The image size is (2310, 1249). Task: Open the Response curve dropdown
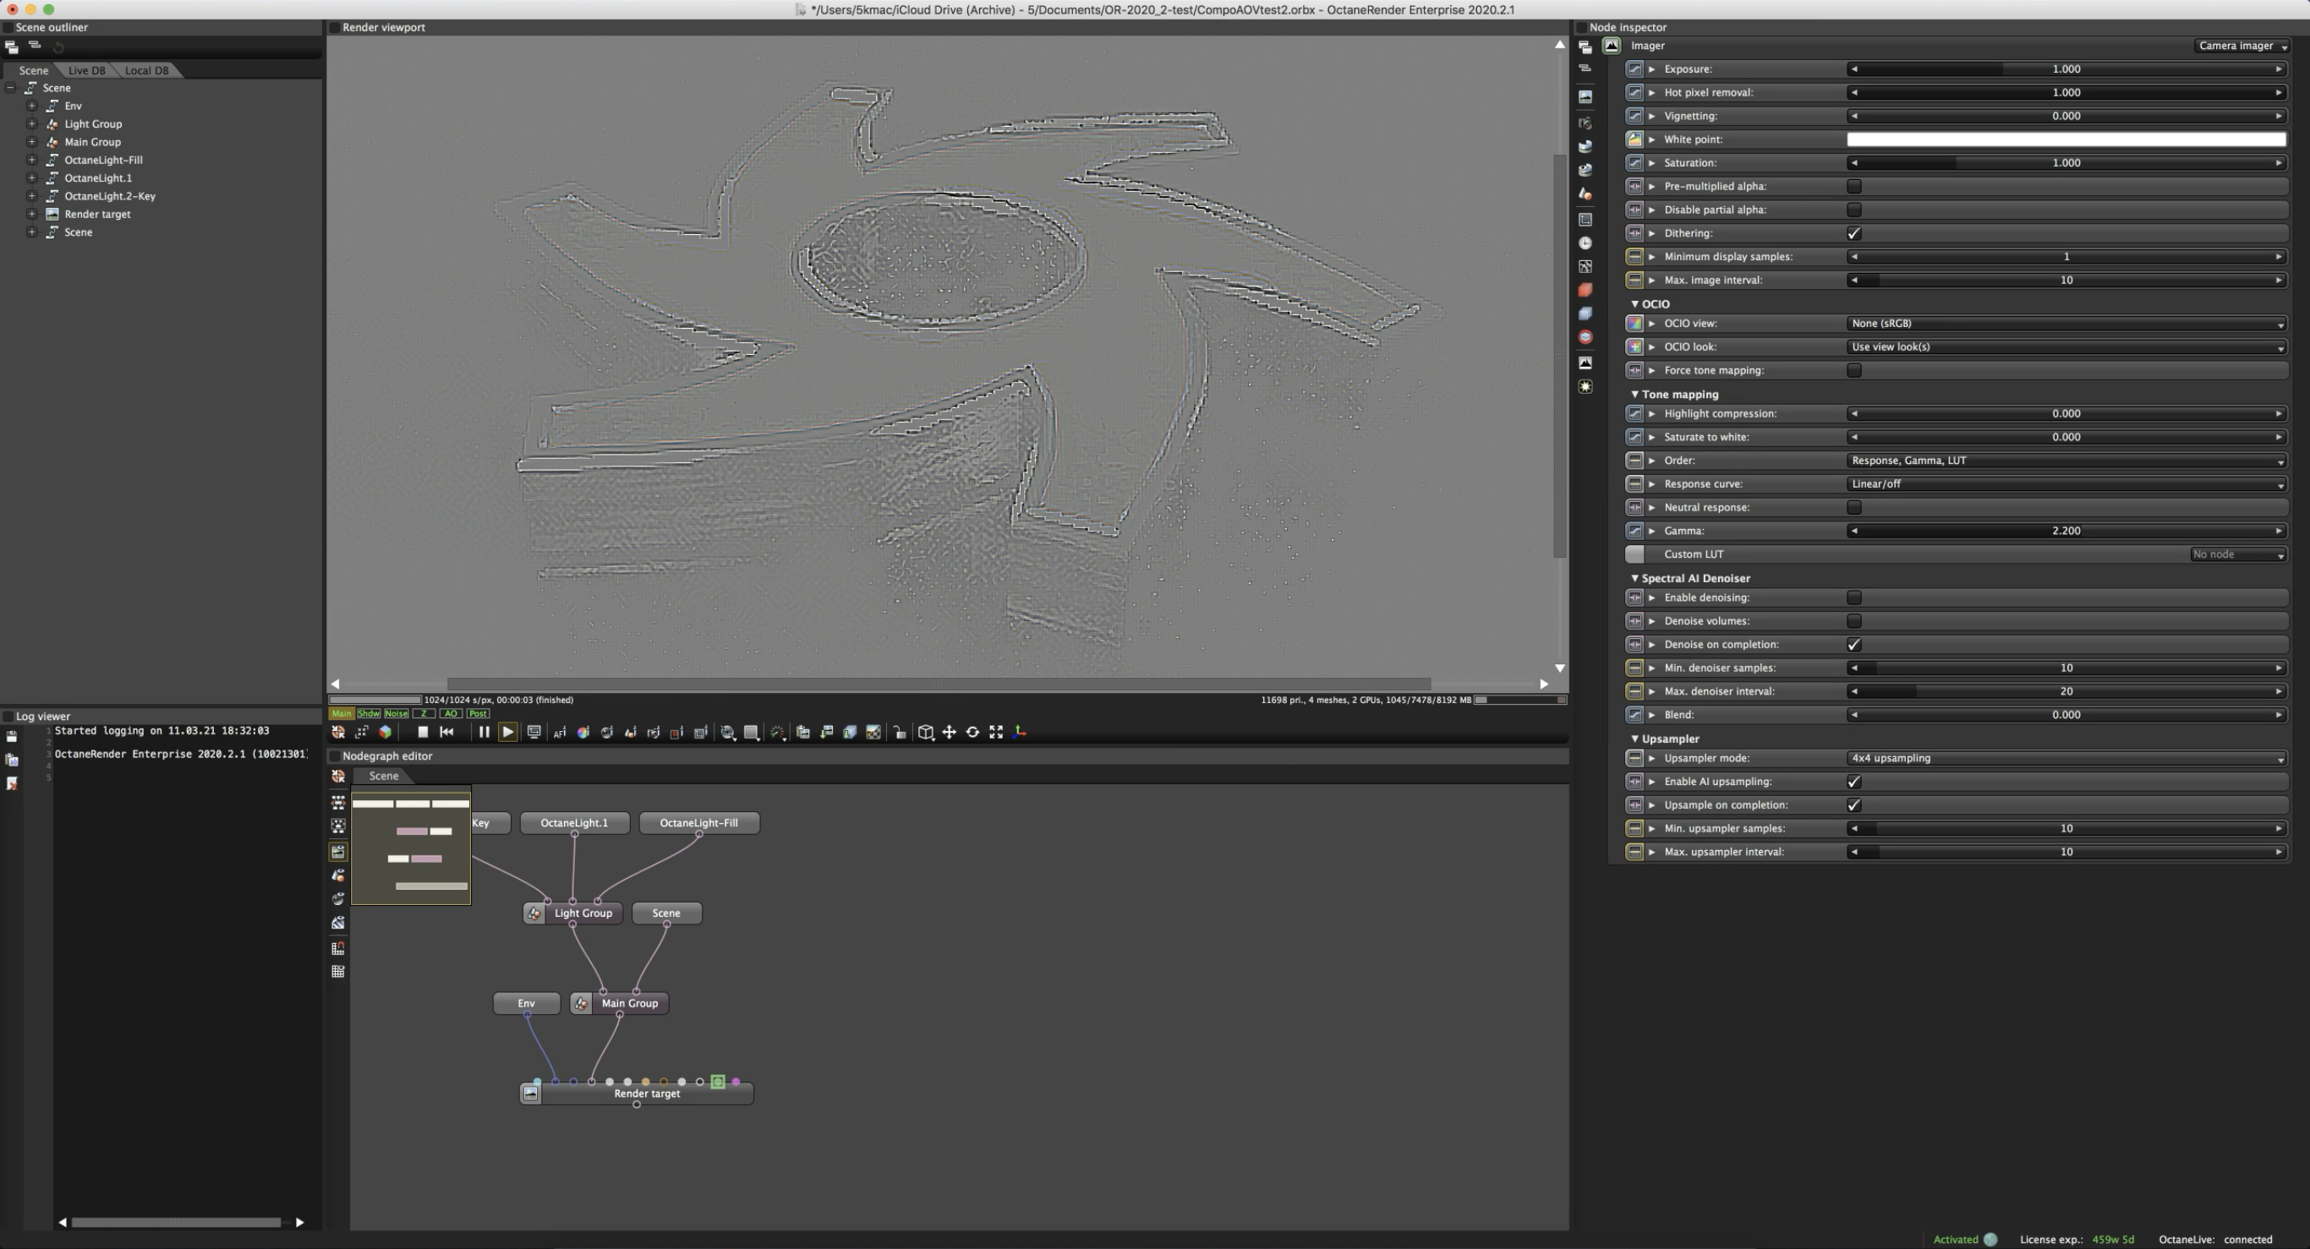click(2065, 484)
